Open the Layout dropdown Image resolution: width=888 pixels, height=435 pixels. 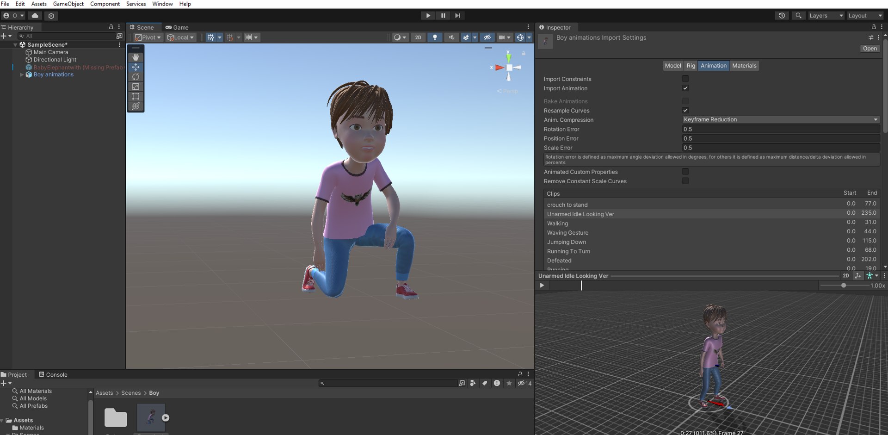[865, 16]
